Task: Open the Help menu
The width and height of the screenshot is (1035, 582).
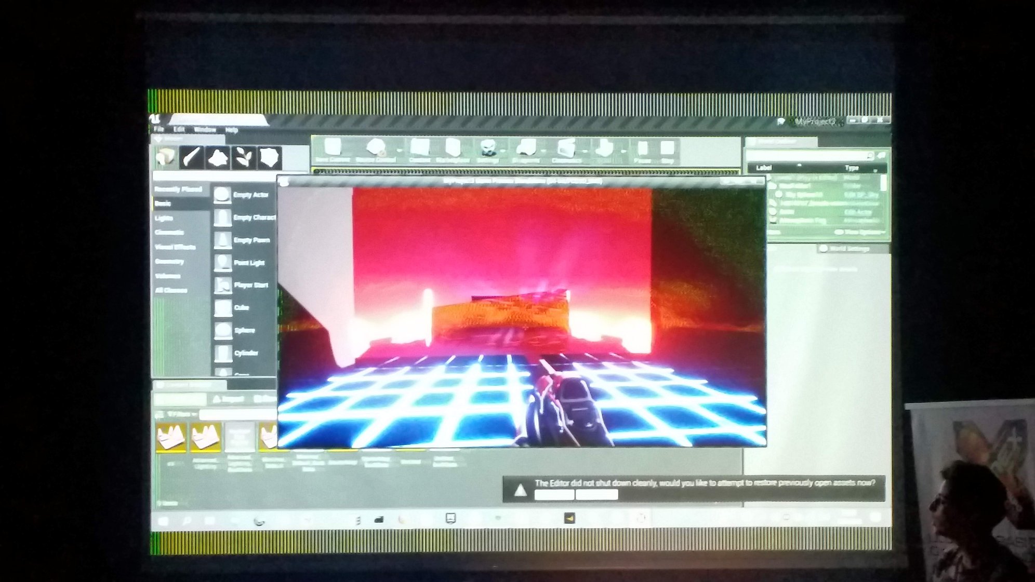Action: [x=231, y=130]
